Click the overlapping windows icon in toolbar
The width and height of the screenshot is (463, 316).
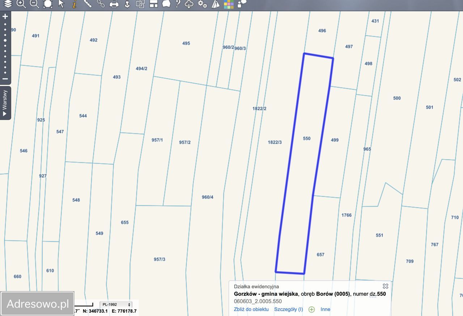coord(140,4)
